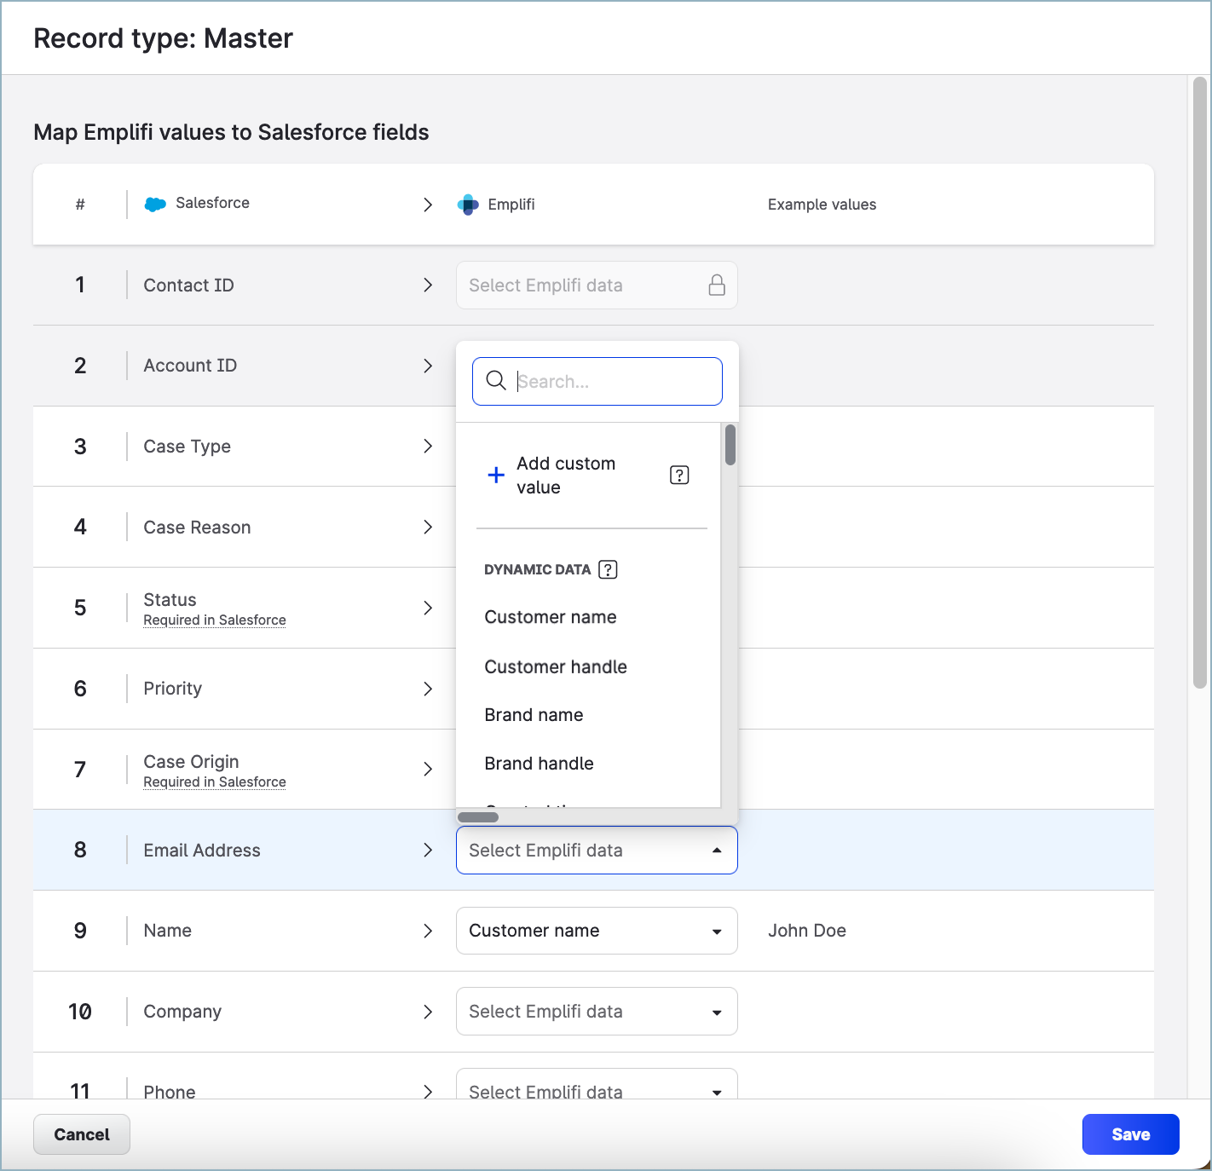This screenshot has width=1212, height=1171.
Task: Select Brand handle from dynamic data options
Action: coord(539,763)
